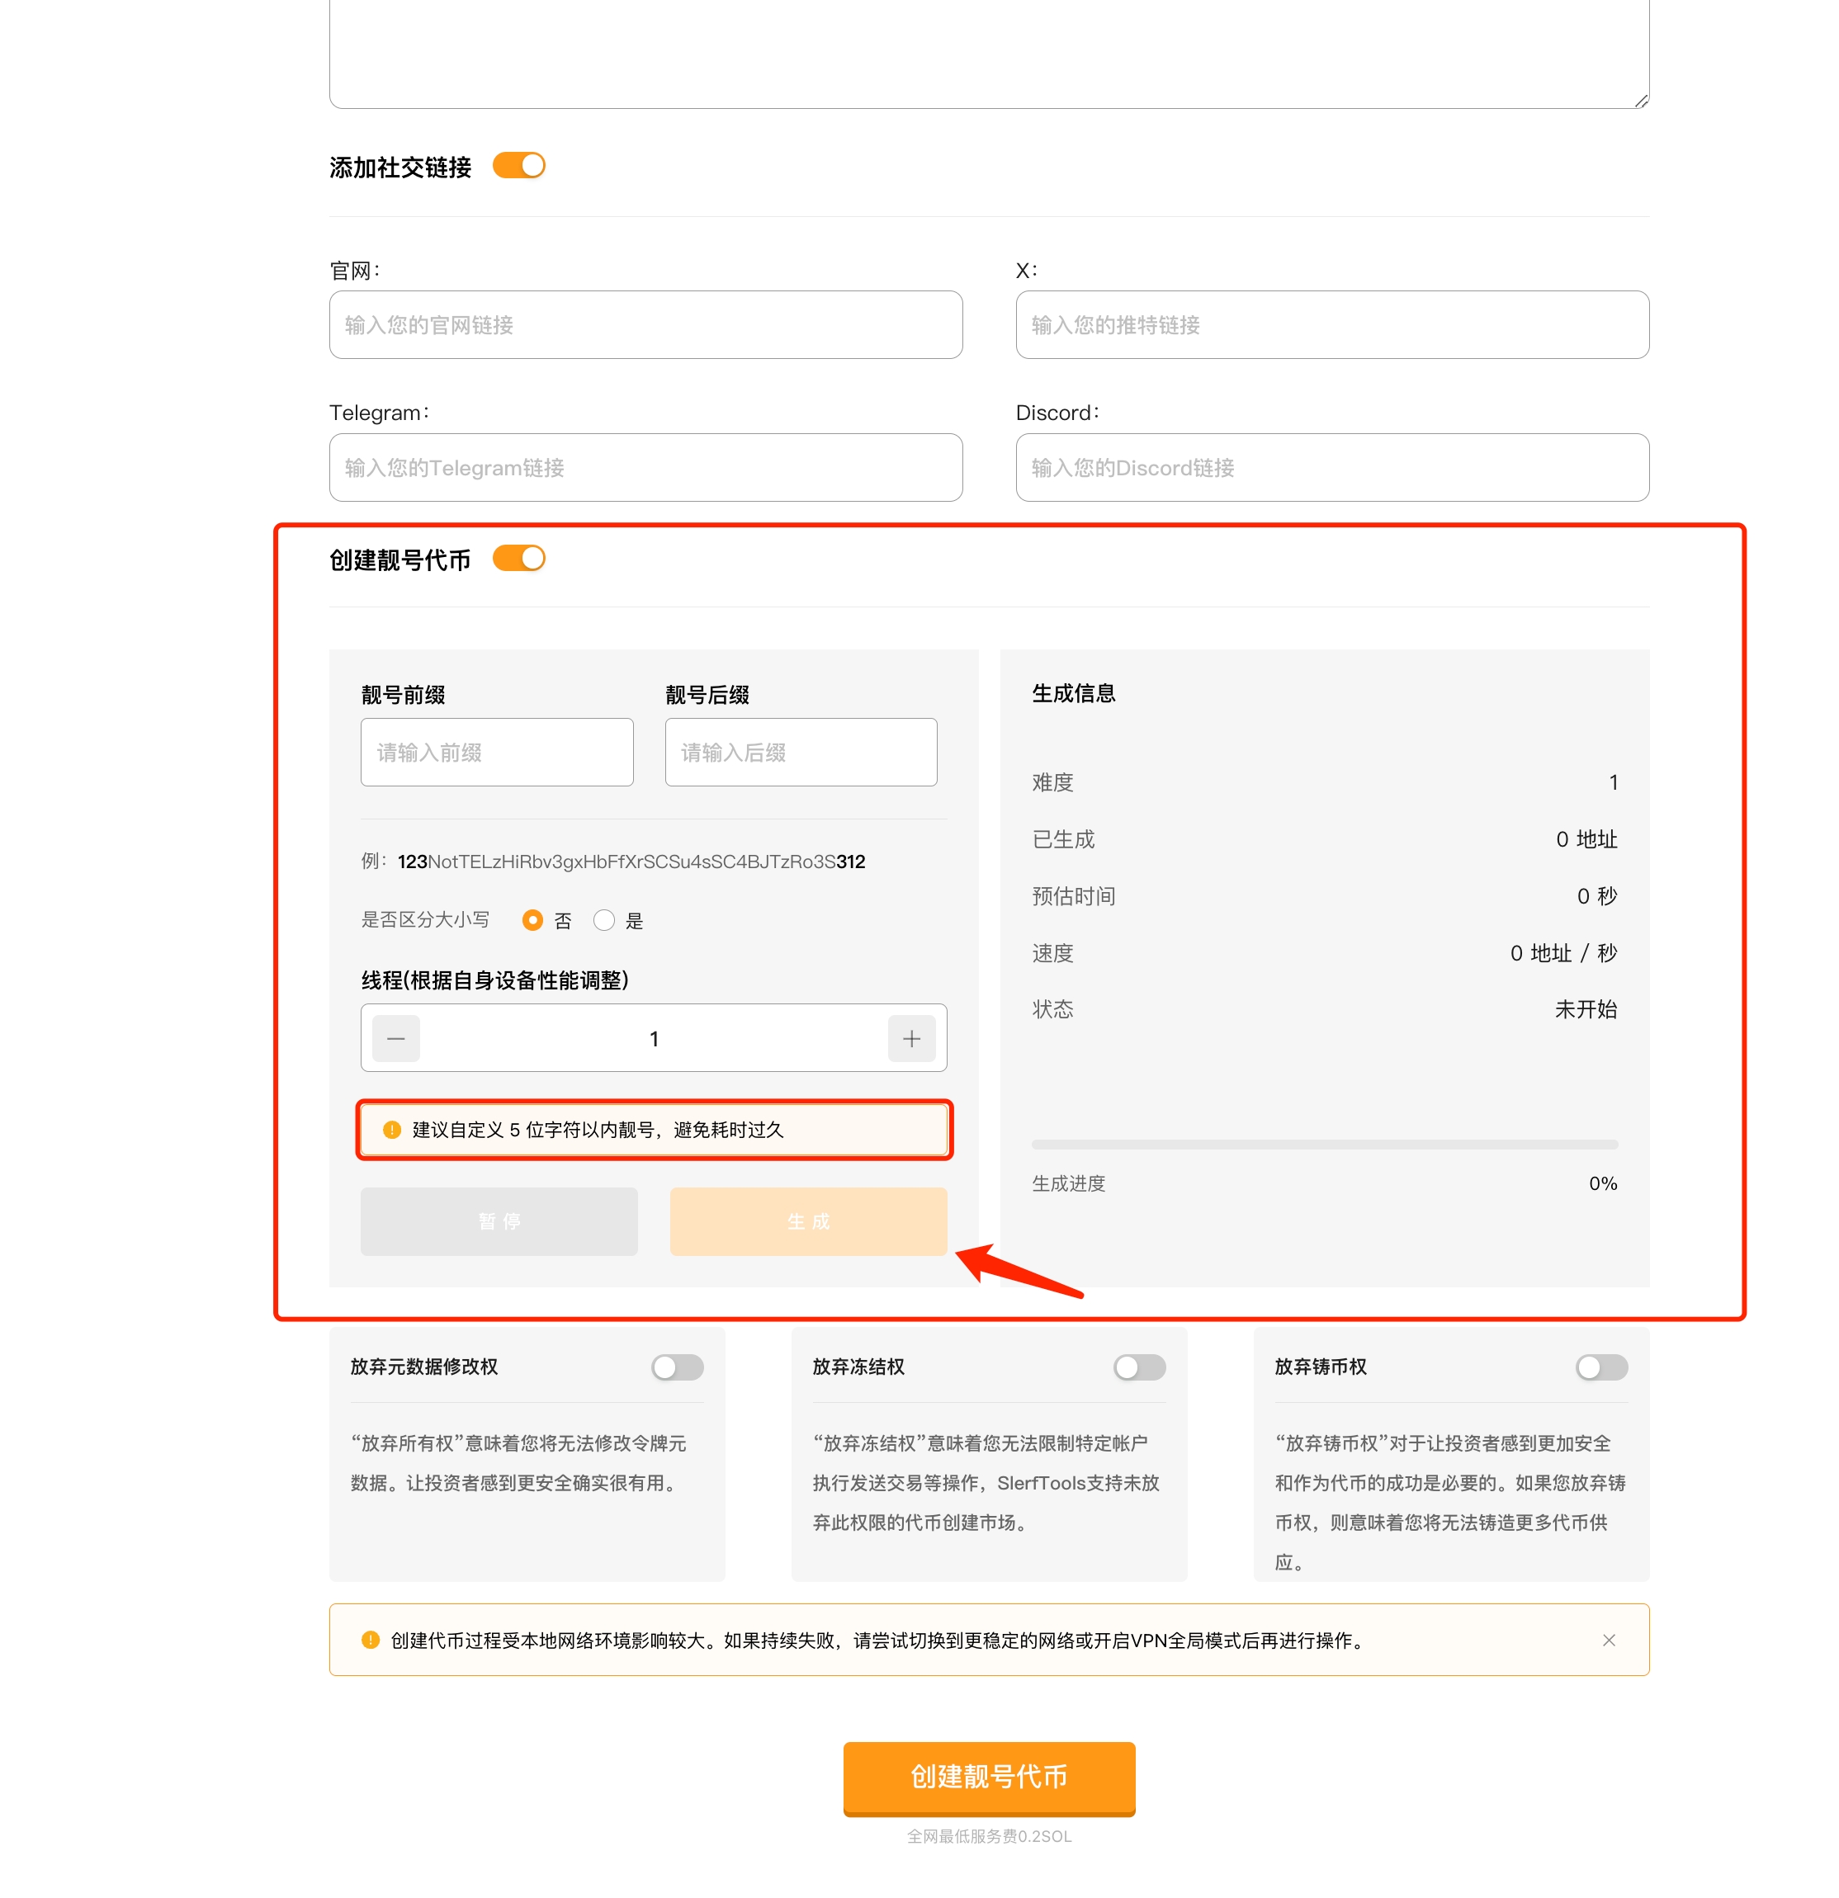Image resolution: width=1839 pixels, height=1898 pixels.
Task: Focus the 靓号前缀 input field
Action: (497, 752)
